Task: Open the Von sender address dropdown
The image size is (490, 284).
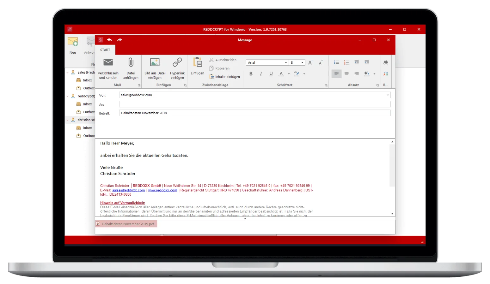Action: click(x=388, y=95)
